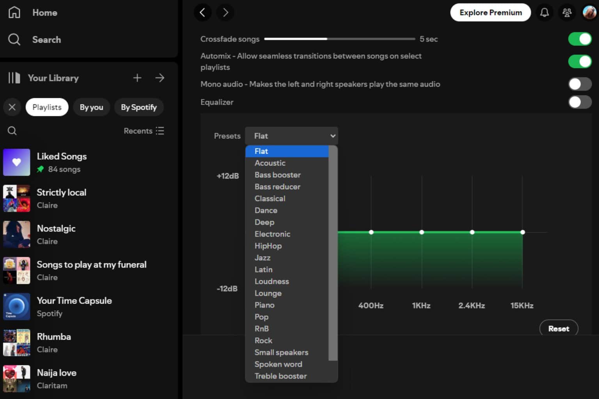
Task: Open Rhumba playlist cover art
Action: [x=17, y=343]
